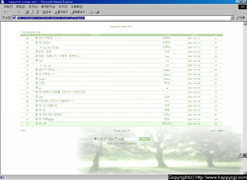
Task: Click the vertical scrollbar up arrow
Action: tap(245, 23)
